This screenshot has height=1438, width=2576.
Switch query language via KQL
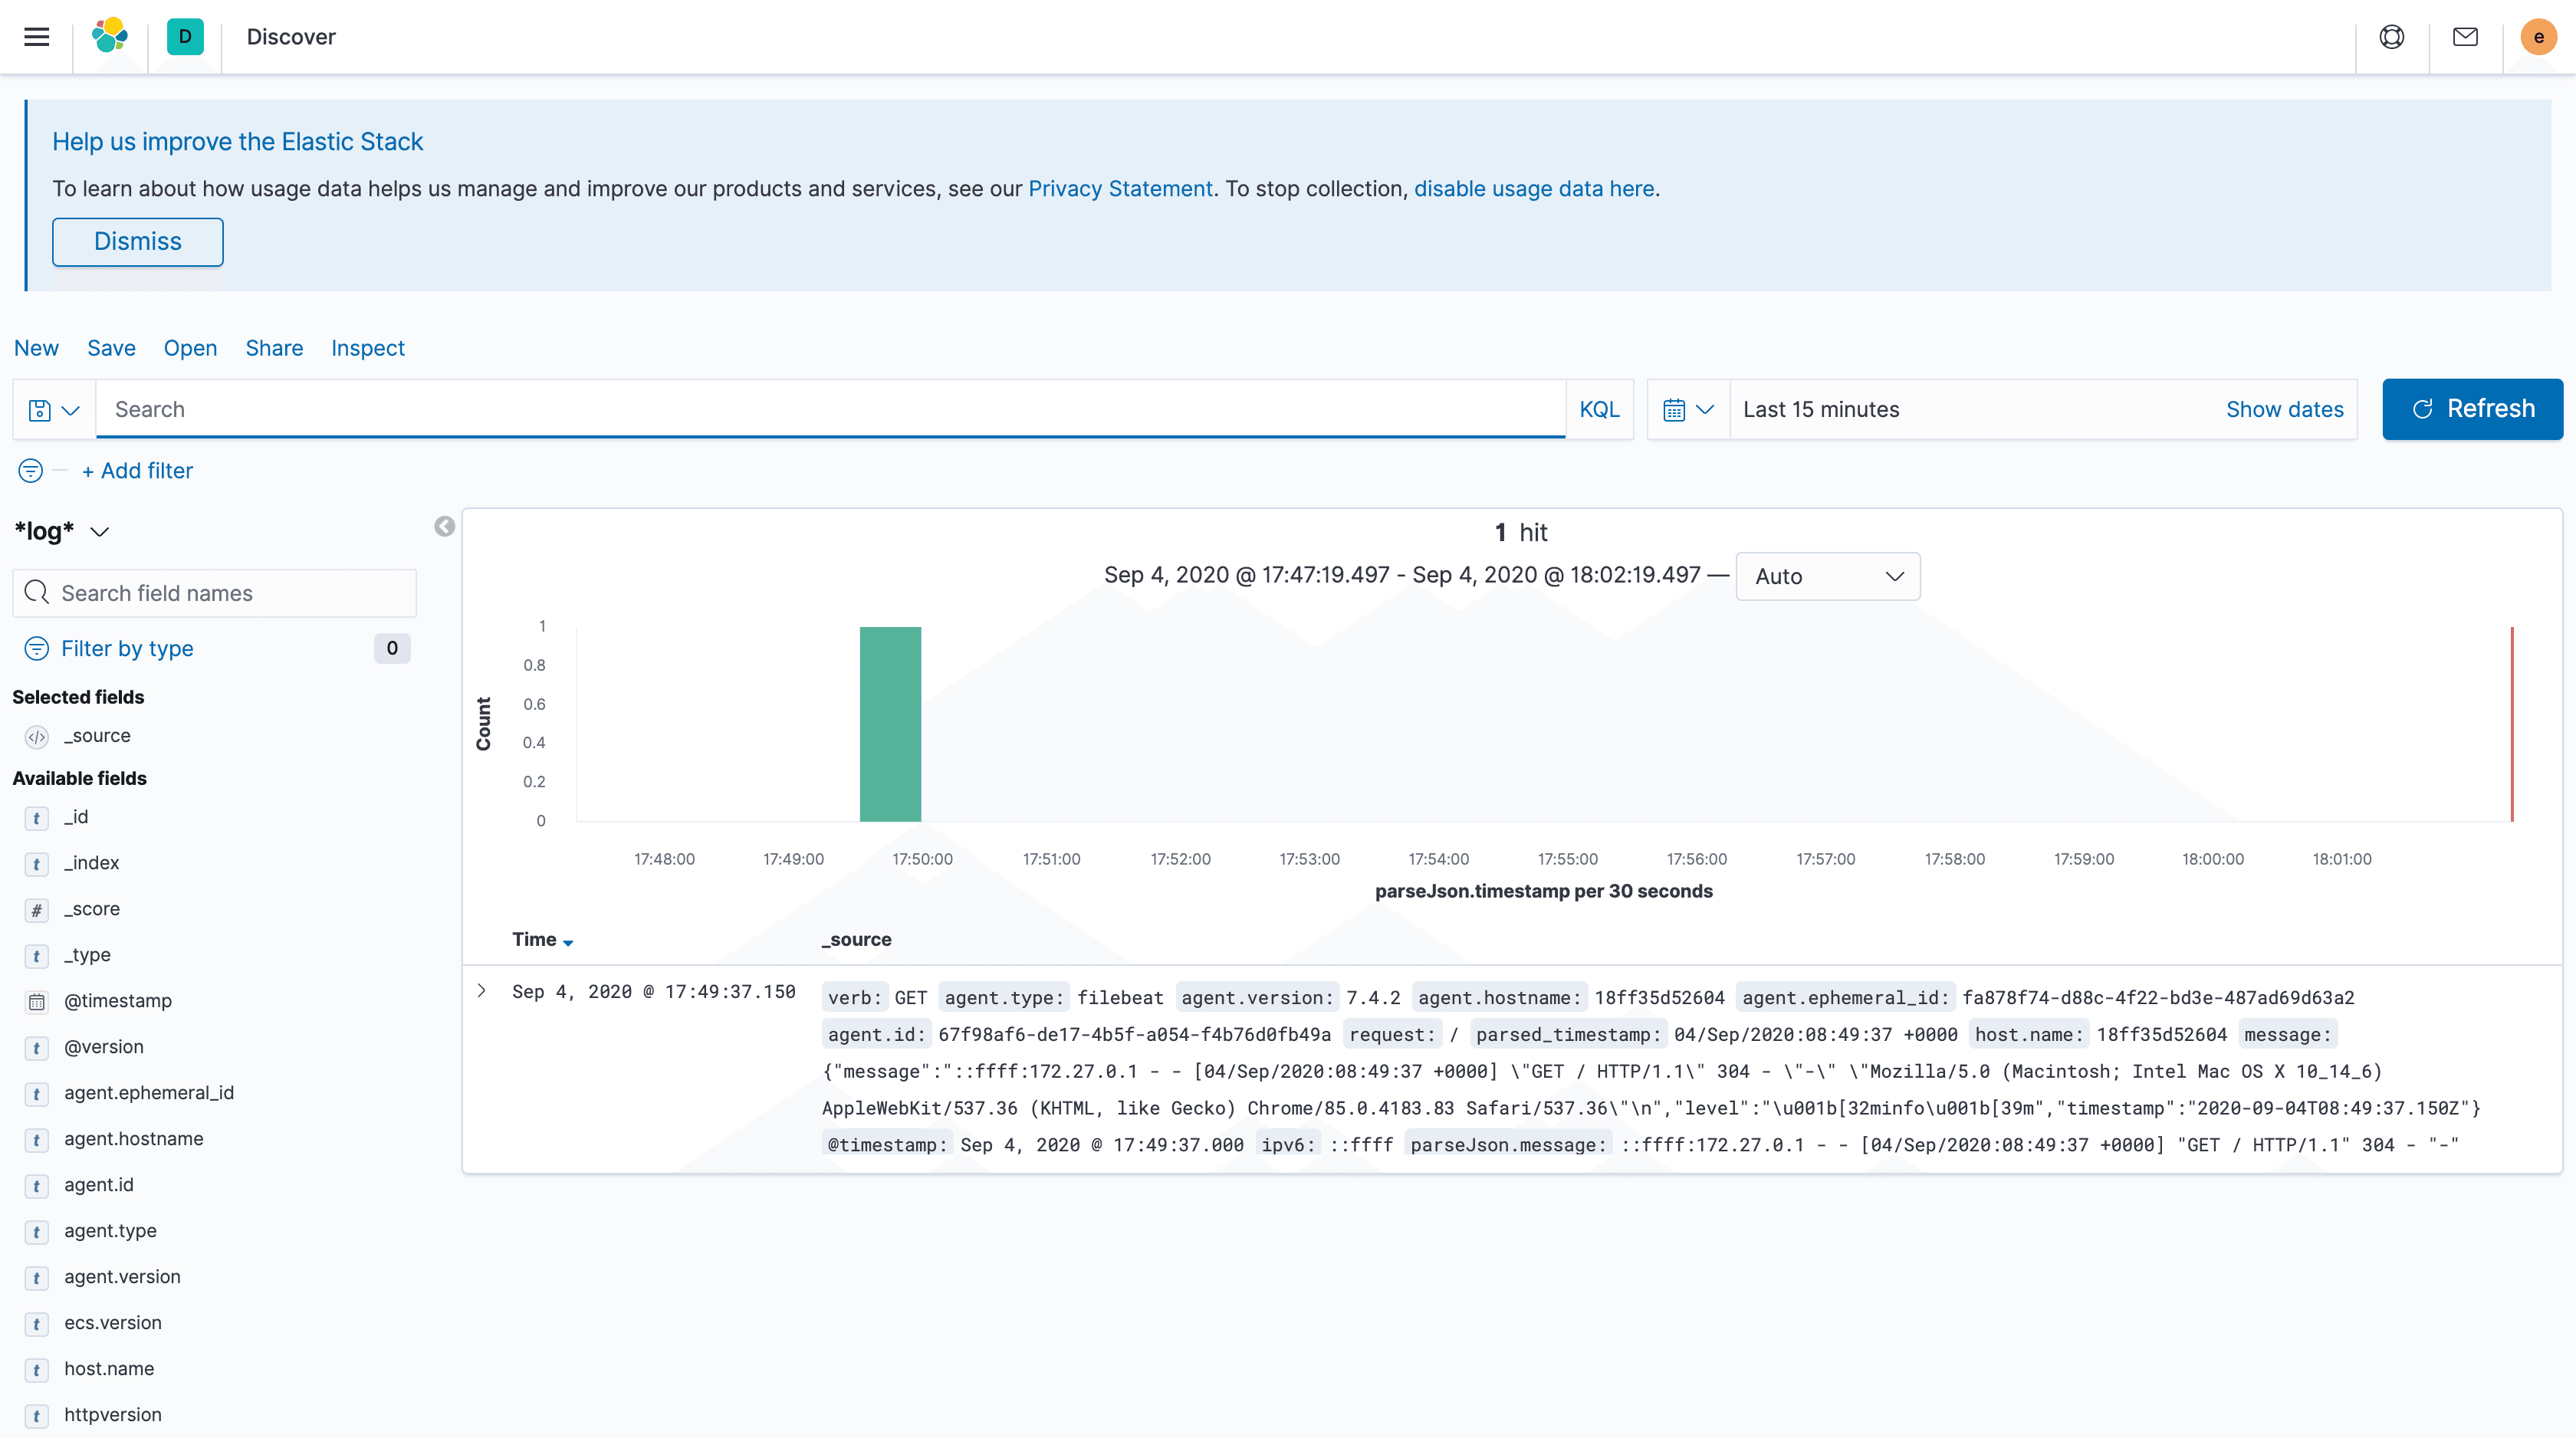tap(1599, 410)
